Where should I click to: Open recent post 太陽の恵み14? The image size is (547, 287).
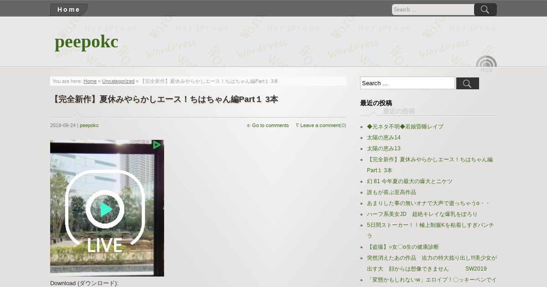pyautogui.click(x=384, y=138)
